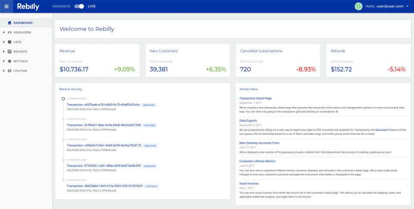Click the 'Hello, user@user.com' greeting
This screenshot has width=414, height=209.
(384, 6)
